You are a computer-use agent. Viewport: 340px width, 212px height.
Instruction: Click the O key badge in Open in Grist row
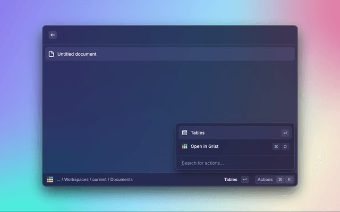pos(285,146)
